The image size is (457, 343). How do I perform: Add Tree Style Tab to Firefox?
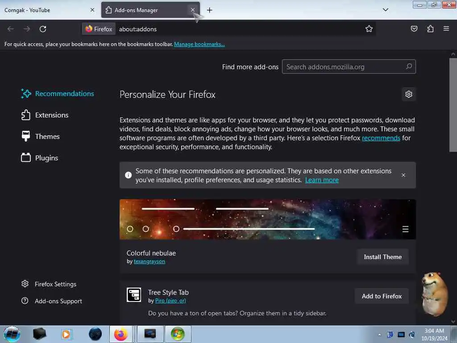[x=382, y=296]
